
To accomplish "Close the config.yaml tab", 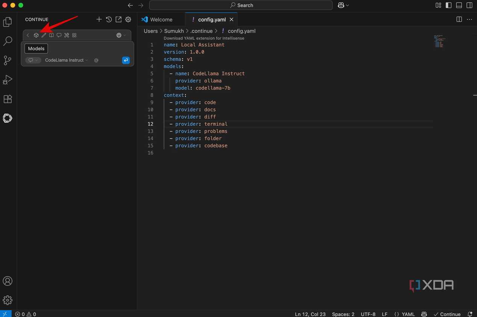I will pyautogui.click(x=232, y=20).
